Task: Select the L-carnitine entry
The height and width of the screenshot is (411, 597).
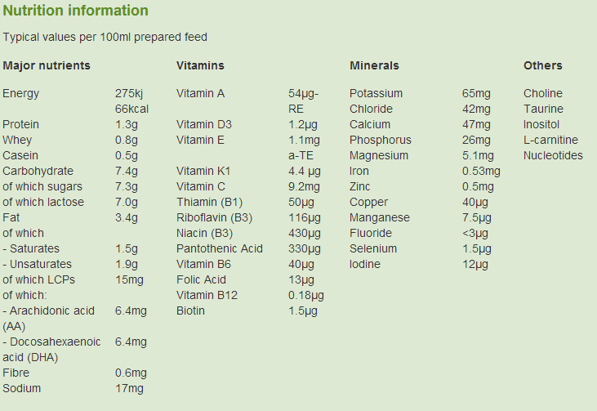Action: pos(550,141)
